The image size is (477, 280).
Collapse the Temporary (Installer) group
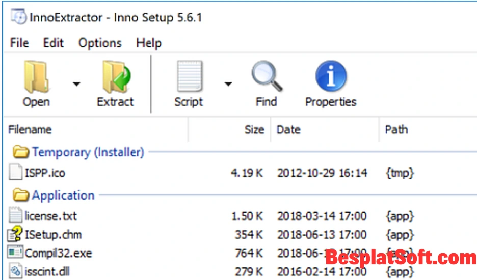88,152
